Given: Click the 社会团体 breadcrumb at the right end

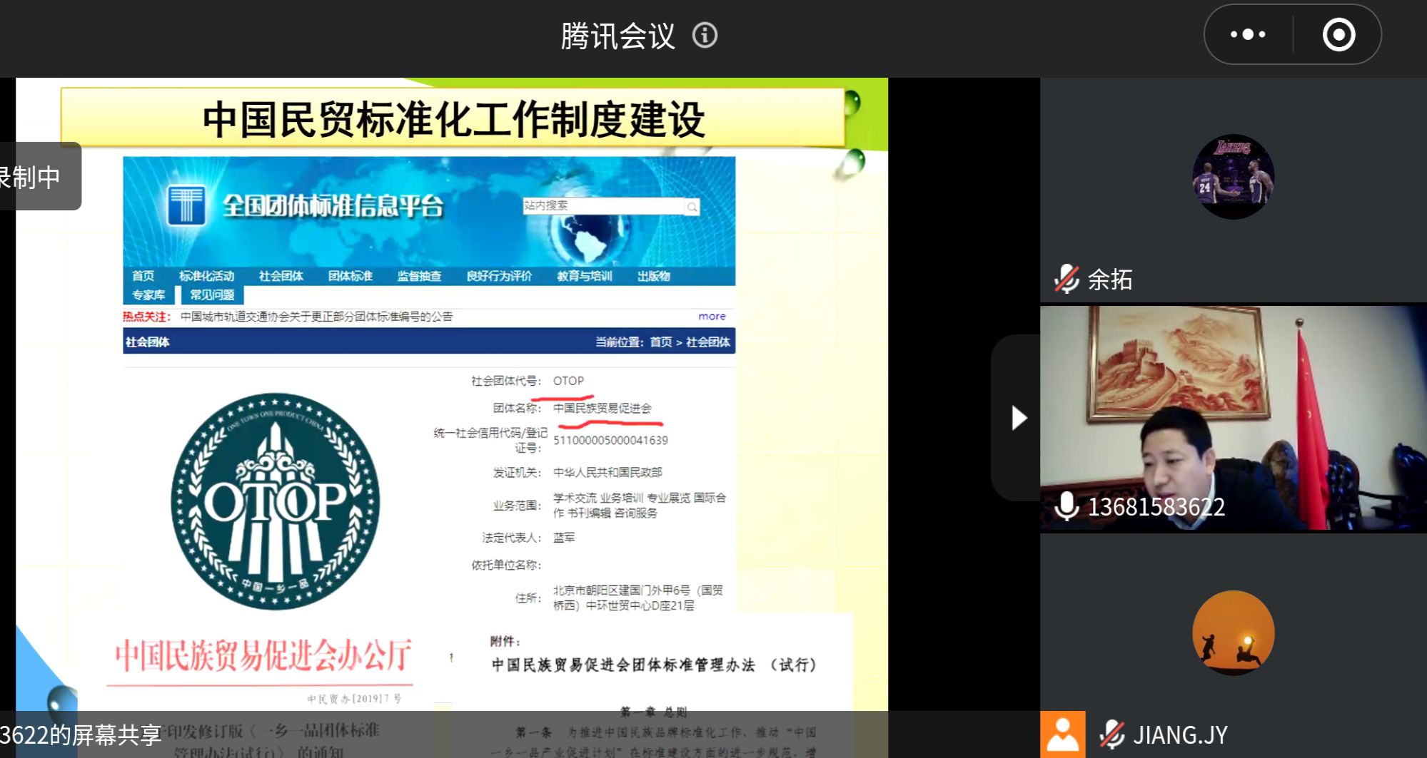Looking at the screenshot, I should click(x=707, y=342).
